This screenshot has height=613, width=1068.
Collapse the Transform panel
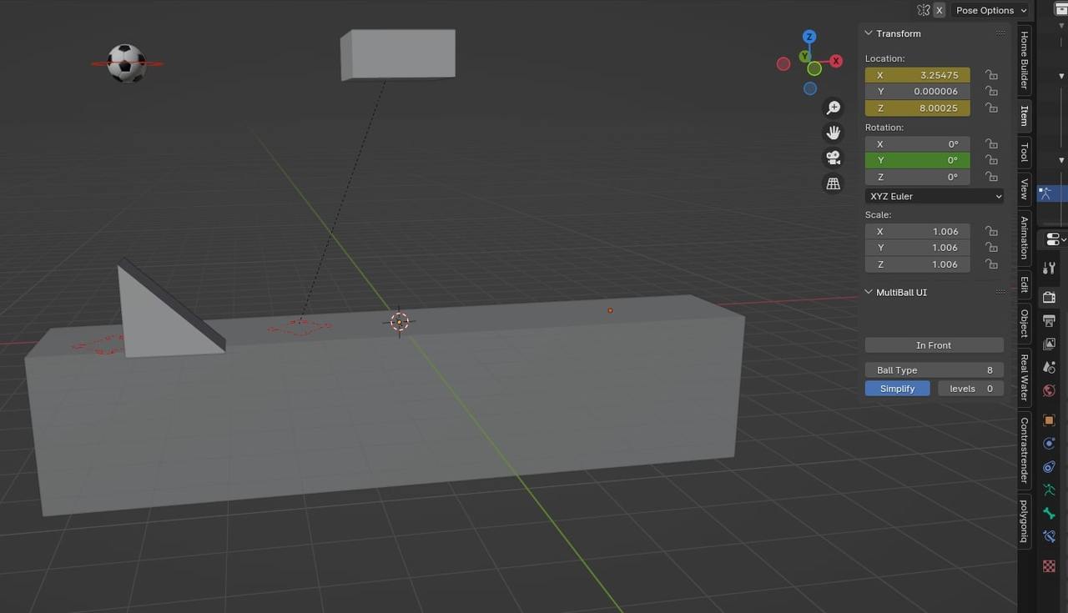coord(869,33)
